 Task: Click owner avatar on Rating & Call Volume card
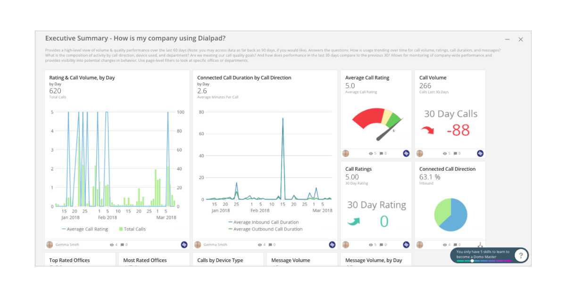50,245
